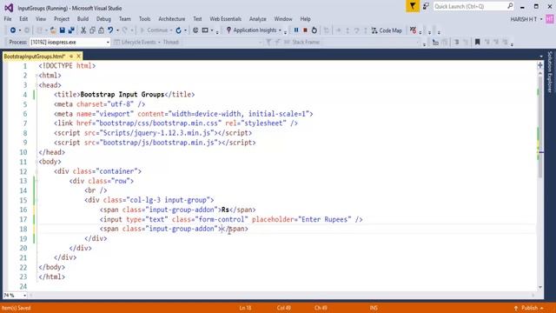
Task: Open the Architecture menu
Action: [x=172, y=19]
